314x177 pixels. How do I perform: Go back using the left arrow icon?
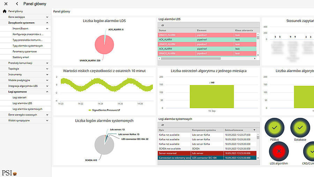[x=17, y=4]
